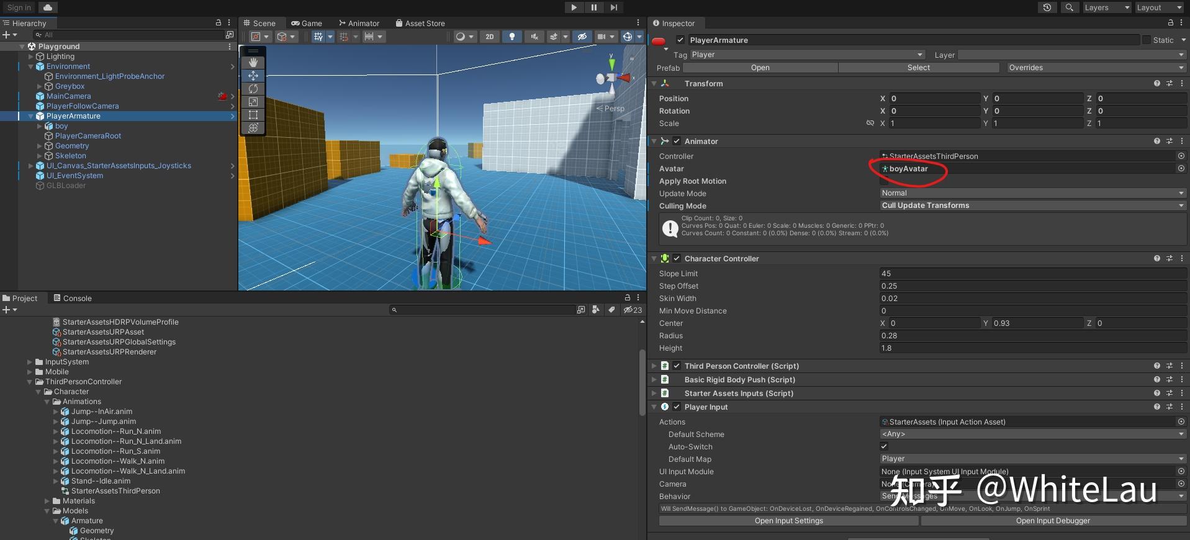The width and height of the screenshot is (1190, 540).
Task: Open the Culling Mode dropdown
Action: tap(1032, 205)
